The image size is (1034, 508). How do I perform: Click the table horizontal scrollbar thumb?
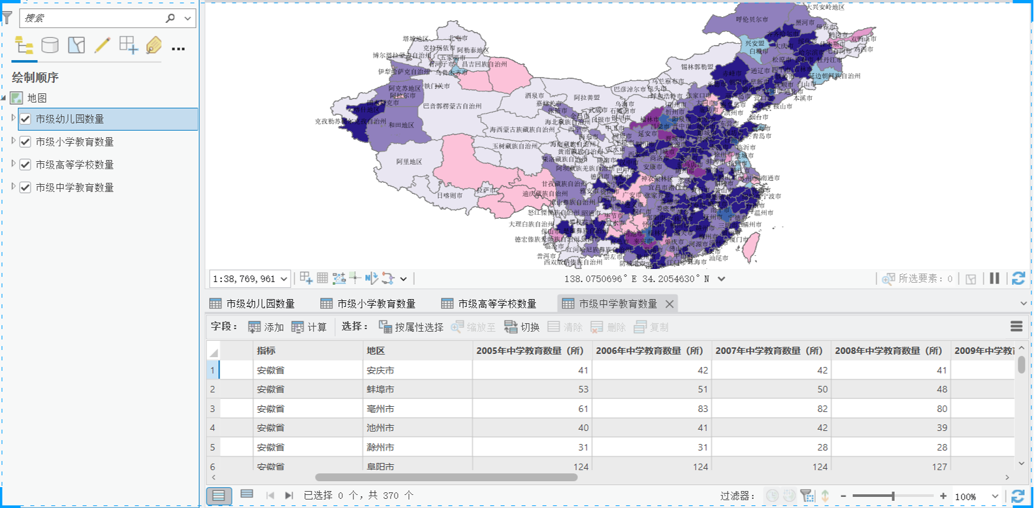[x=446, y=477]
